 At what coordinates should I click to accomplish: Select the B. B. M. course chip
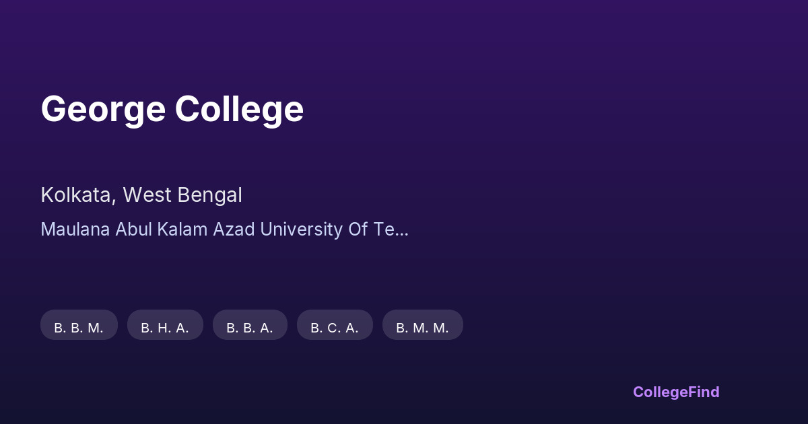79,328
